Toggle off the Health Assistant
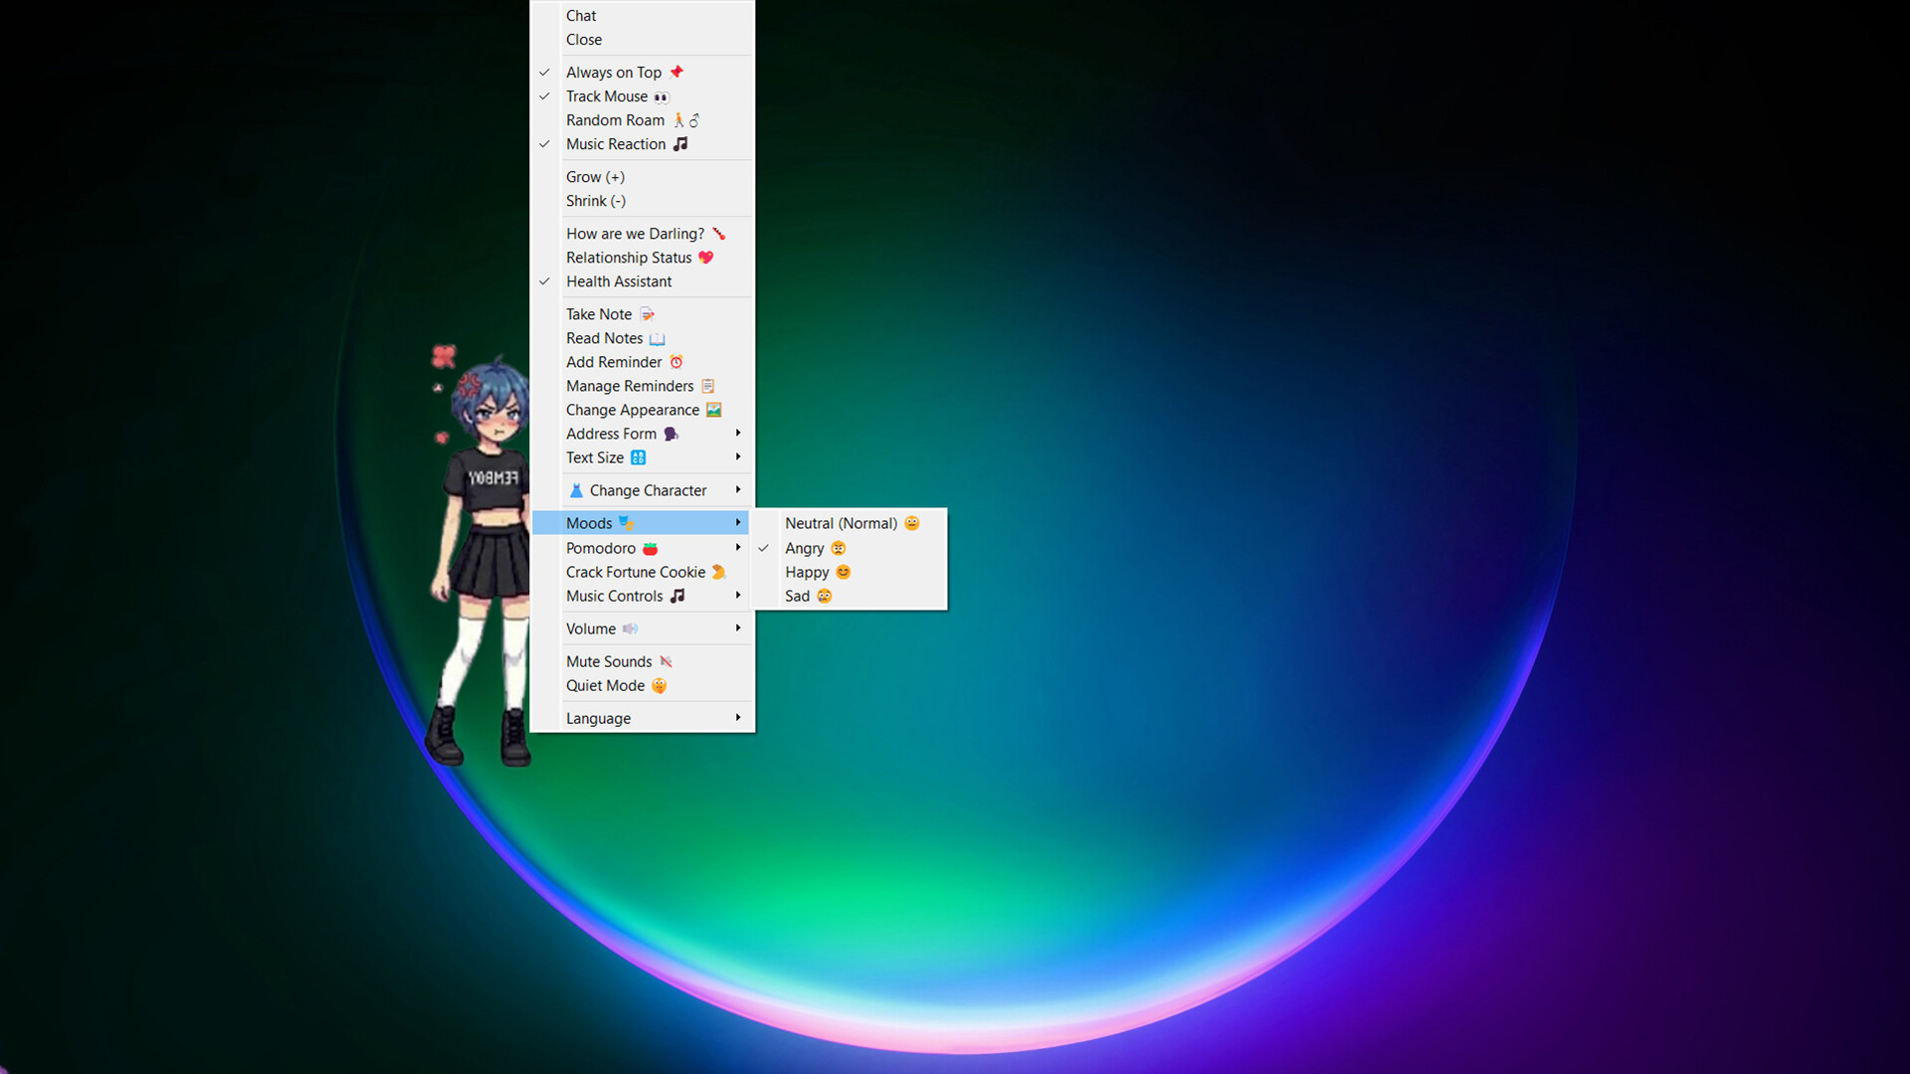The height and width of the screenshot is (1074, 1910). coord(619,281)
